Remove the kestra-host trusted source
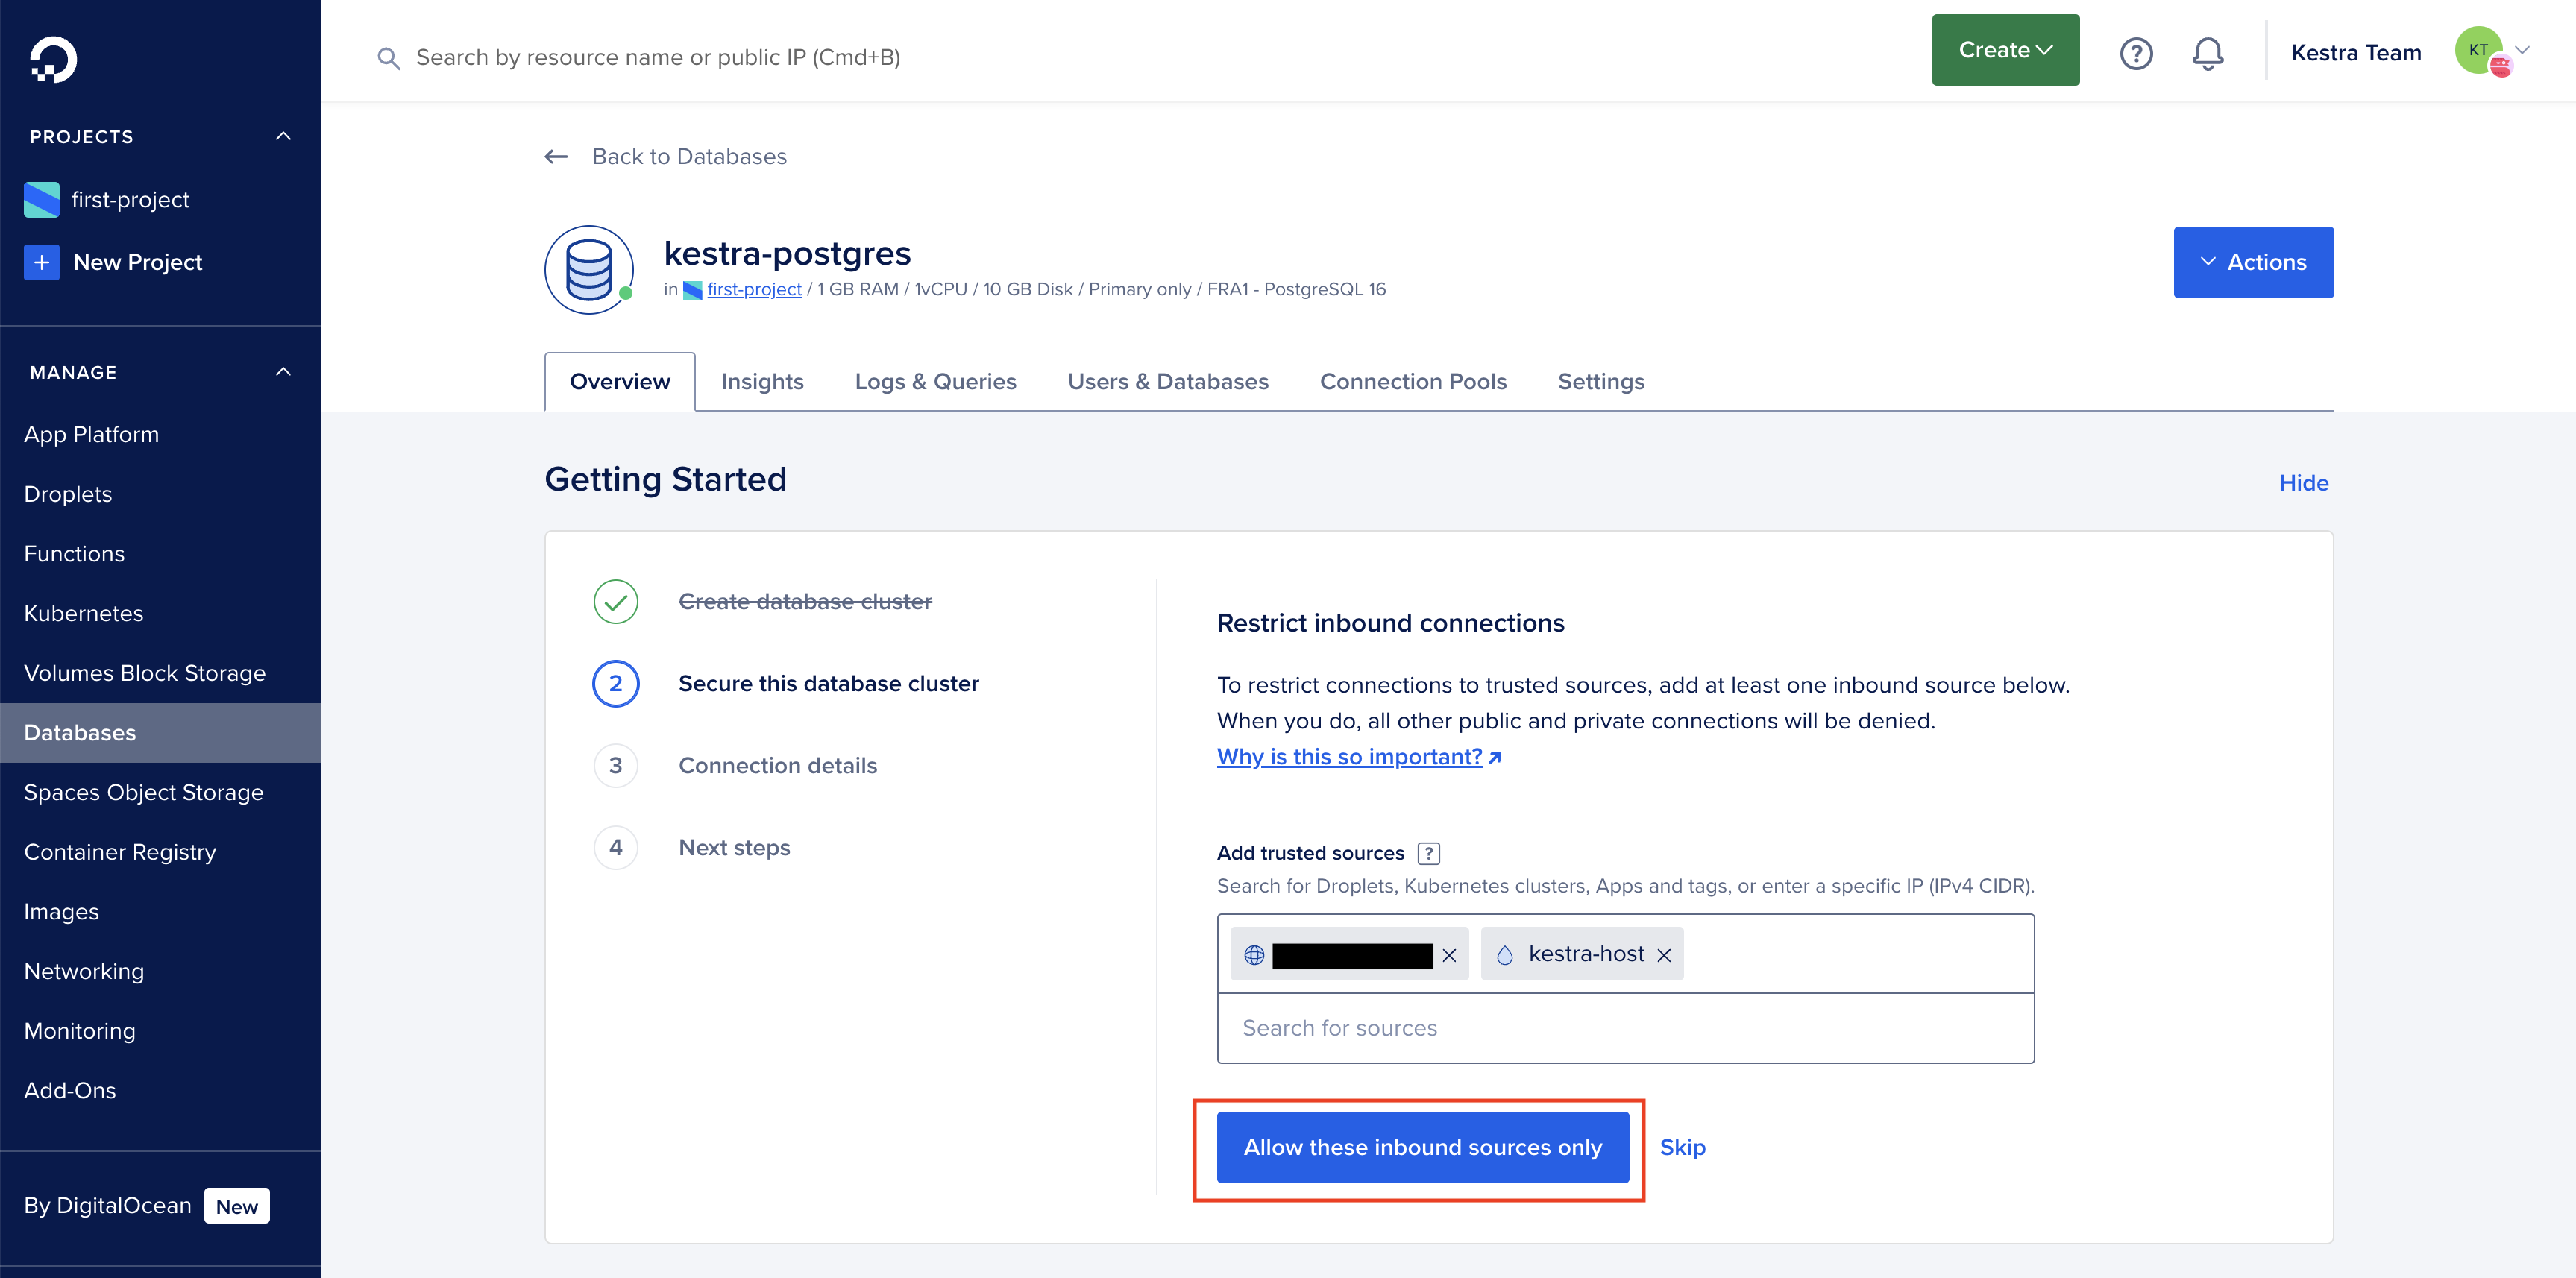Screen dimensions: 2576x1278 point(1664,955)
